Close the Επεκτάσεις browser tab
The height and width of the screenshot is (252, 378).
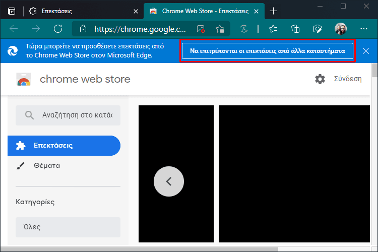point(136,11)
